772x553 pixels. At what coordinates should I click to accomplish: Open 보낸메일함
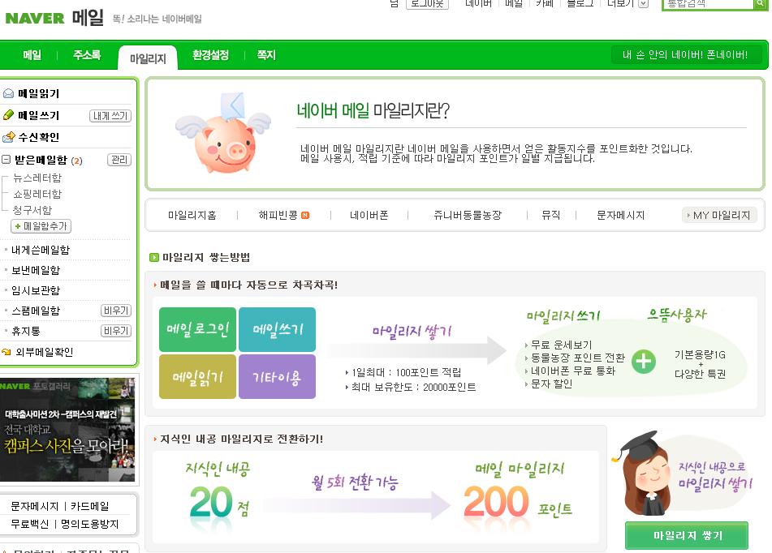click(x=36, y=270)
